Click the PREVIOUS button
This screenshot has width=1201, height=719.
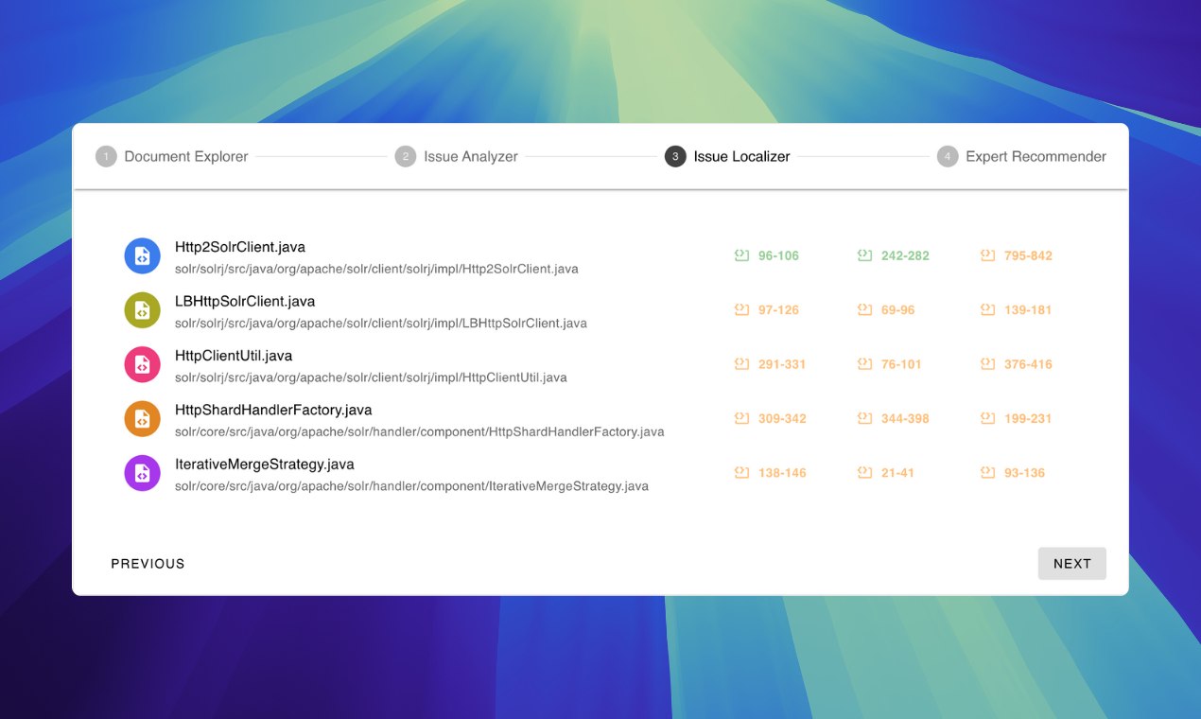pos(148,564)
